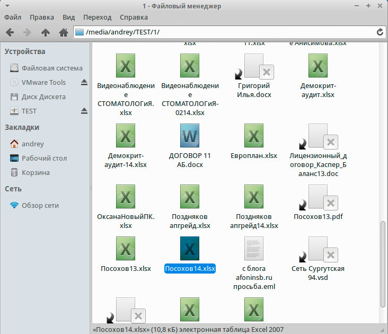
Task: Open the Корзина trash bookmark
Action: coord(36,172)
